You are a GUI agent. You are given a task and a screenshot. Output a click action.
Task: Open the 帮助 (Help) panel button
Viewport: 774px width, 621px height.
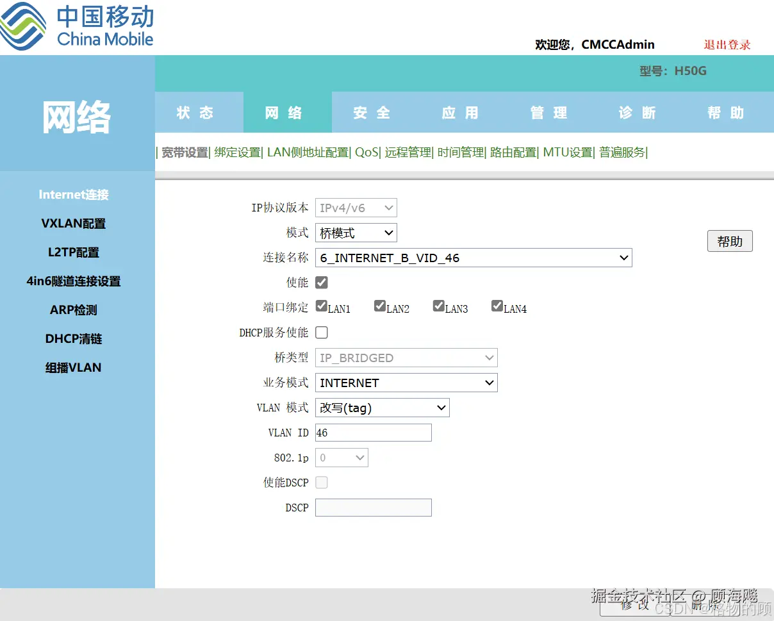click(x=729, y=241)
